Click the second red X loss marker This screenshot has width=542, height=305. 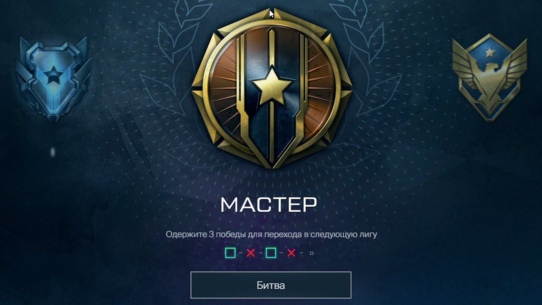[x=291, y=253]
